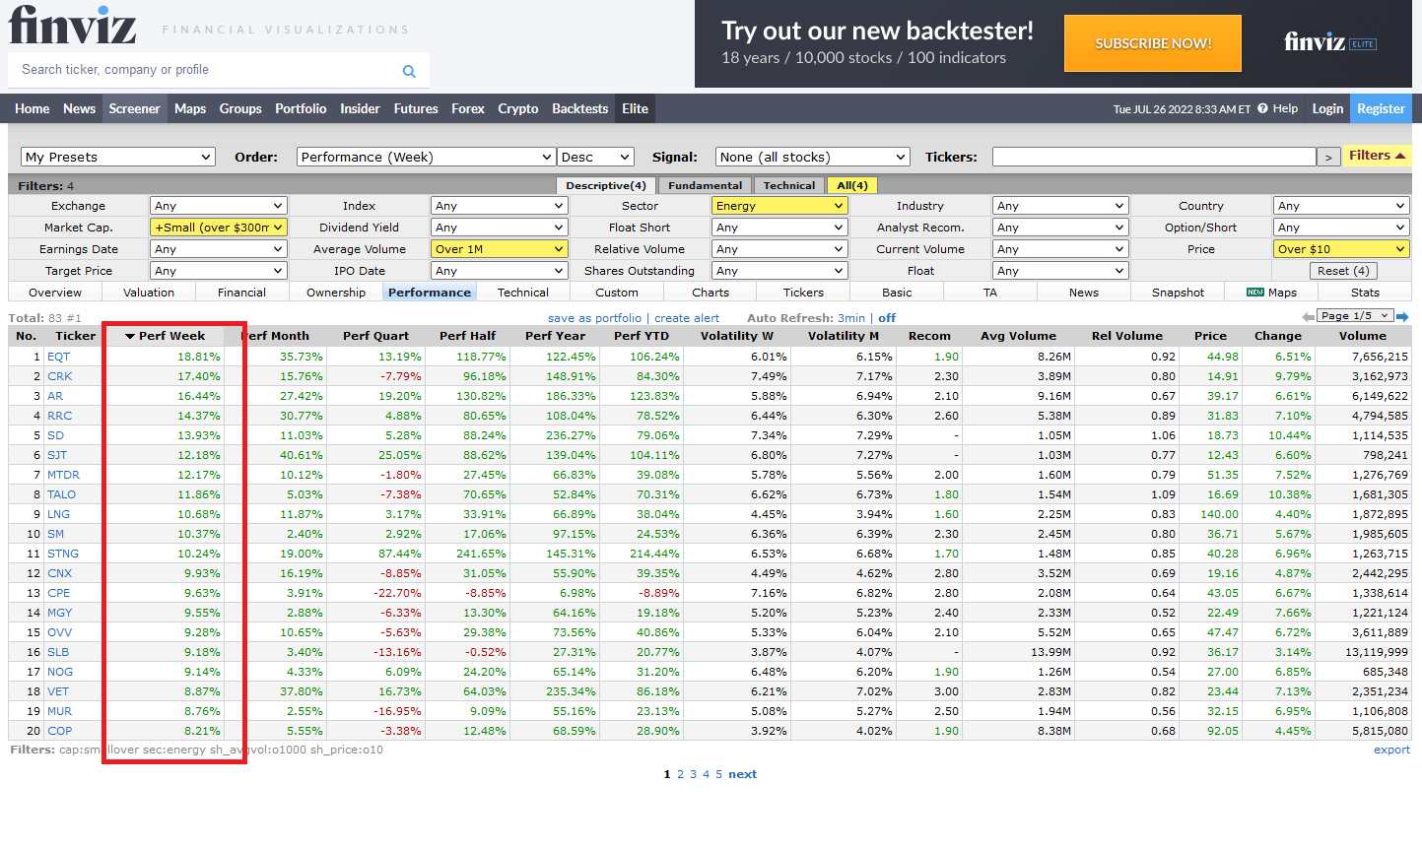This screenshot has width=1422, height=850.
Task: Turn auto refresh off
Action: click(887, 318)
